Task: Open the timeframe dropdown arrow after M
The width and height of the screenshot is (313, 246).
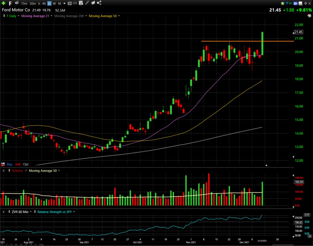Action: [x=64, y=3]
